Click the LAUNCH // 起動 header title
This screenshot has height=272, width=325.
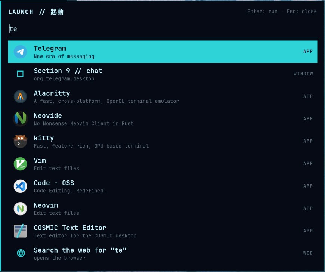[36, 12]
